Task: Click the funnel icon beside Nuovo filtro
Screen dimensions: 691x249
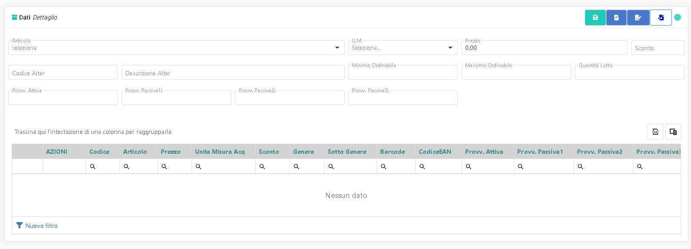Action: click(x=20, y=225)
